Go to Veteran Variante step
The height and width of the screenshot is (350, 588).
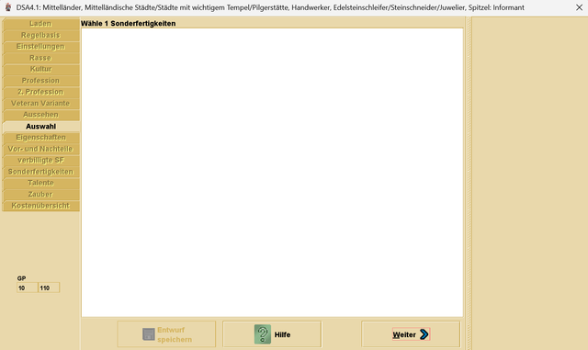(x=40, y=103)
